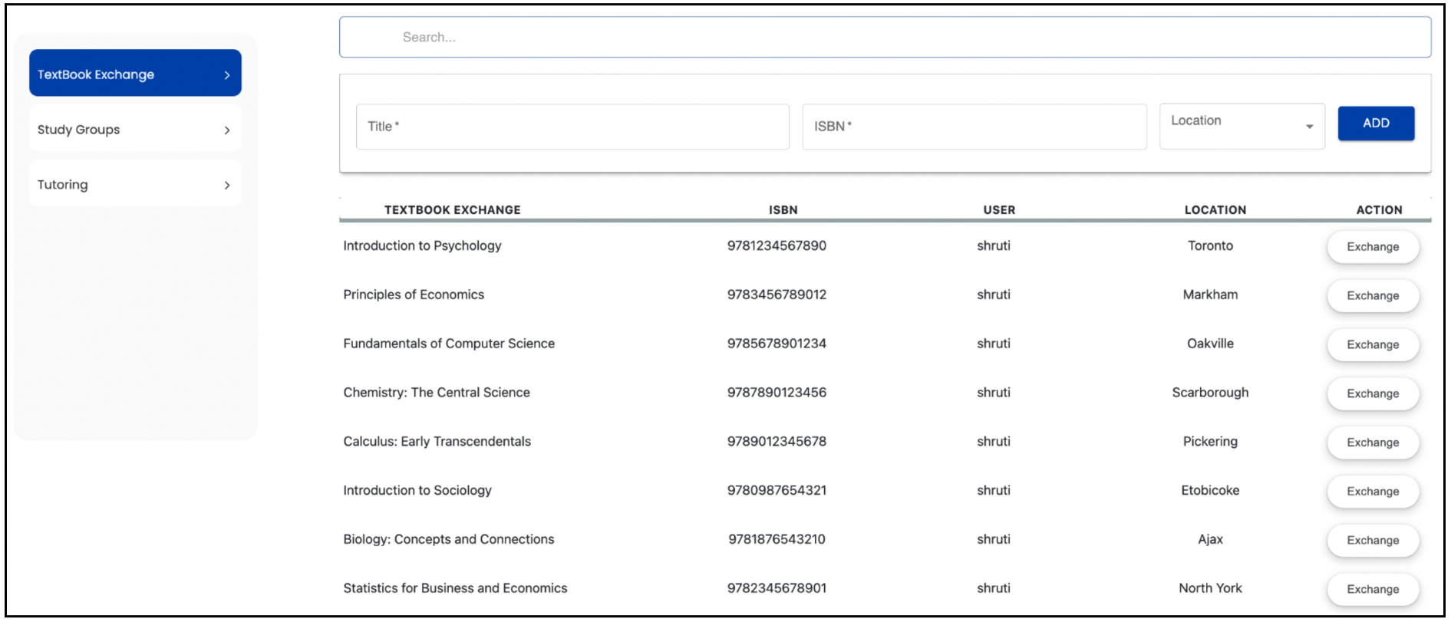Select the TextBook Exchange sidebar item
This screenshot has width=1451, height=622.
135,73
